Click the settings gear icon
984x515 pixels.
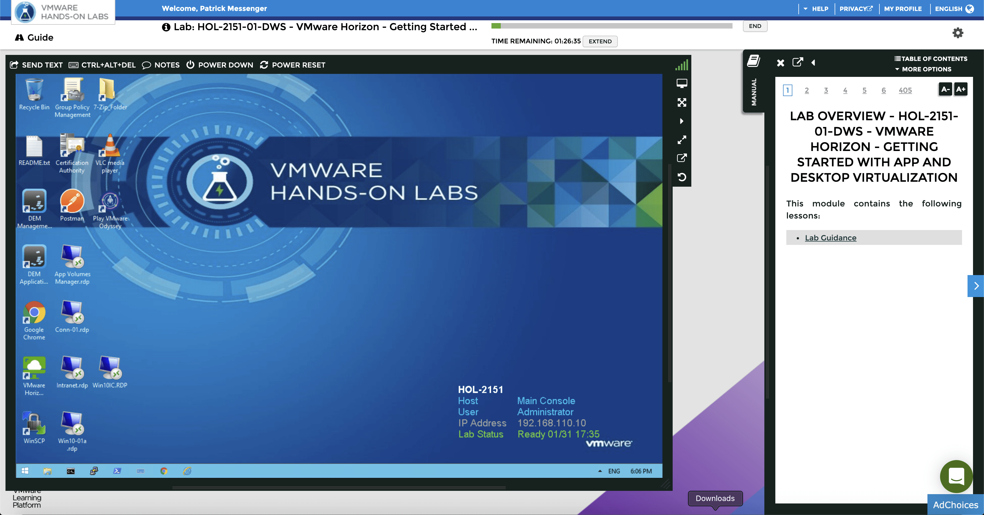(957, 33)
